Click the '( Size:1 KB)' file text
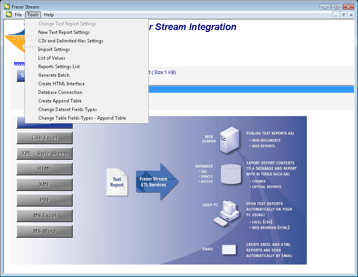The width and height of the screenshot is (358, 277). (164, 72)
